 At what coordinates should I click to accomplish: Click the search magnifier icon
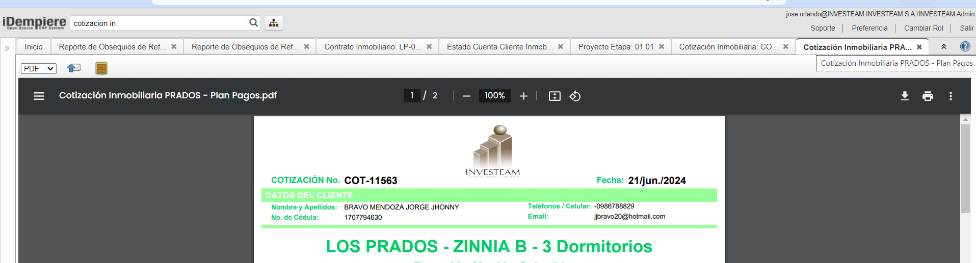point(253,23)
